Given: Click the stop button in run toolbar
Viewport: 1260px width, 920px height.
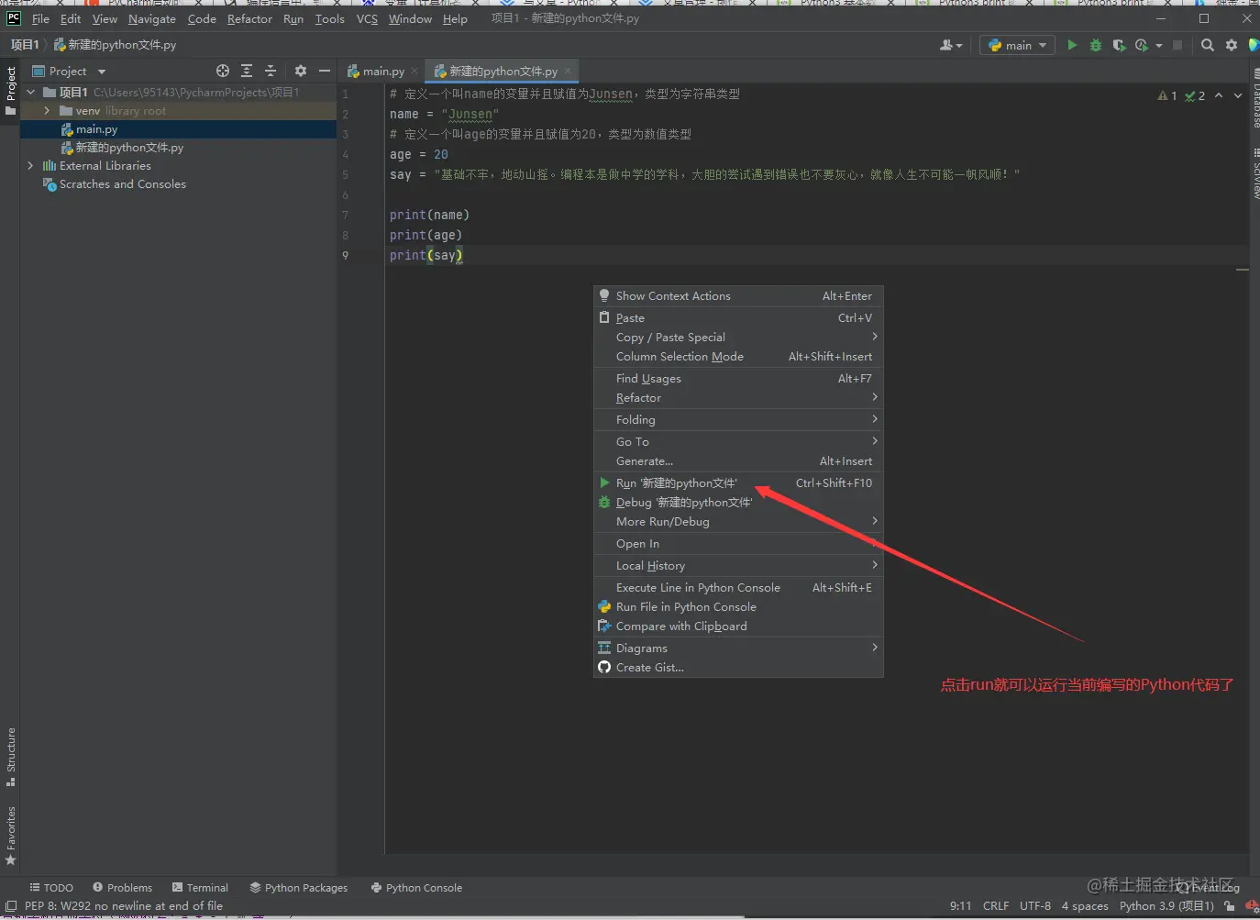Looking at the screenshot, I should click(1177, 45).
